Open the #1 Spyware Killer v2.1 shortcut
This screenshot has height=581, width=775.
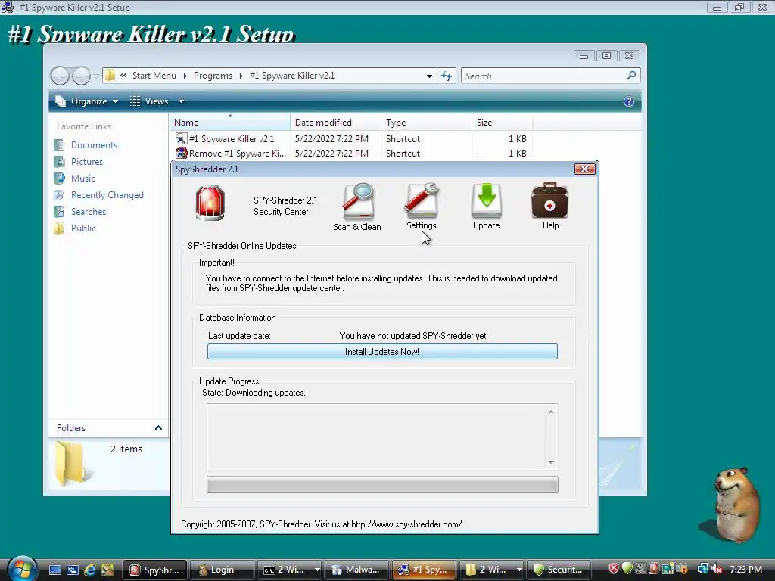tap(232, 139)
